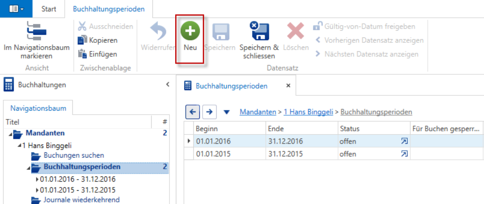Open the 2016 row status link icon
The width and height of the screenshot is (484, 204).
[x=404, y=141]
